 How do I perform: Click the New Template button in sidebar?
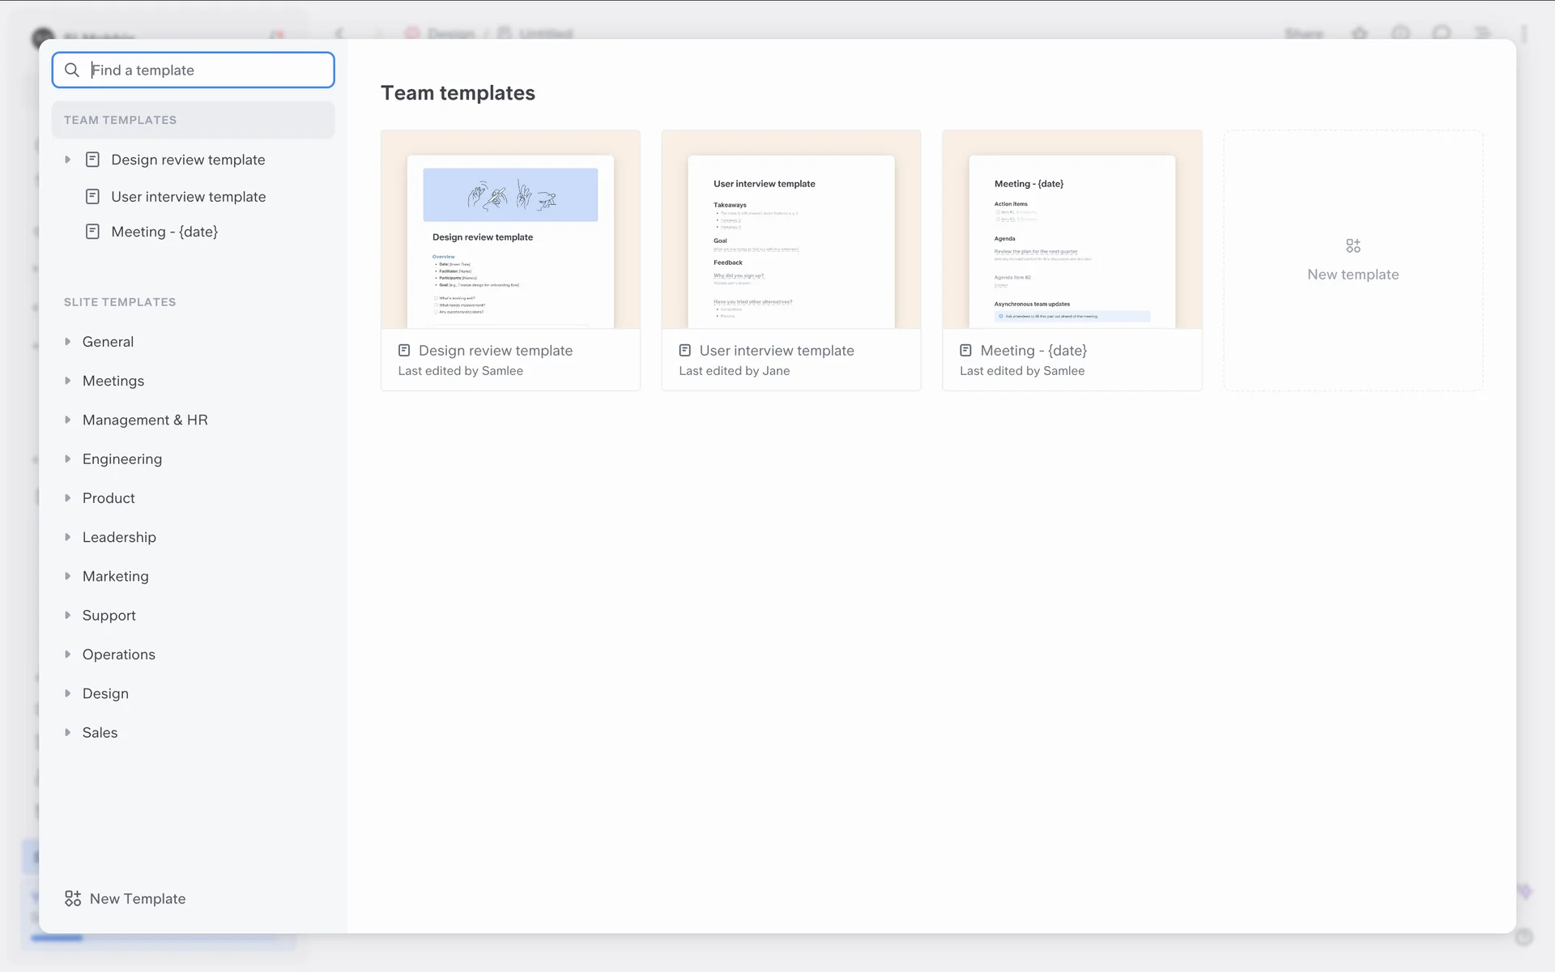pyautogui.click(x=137, y=898)
